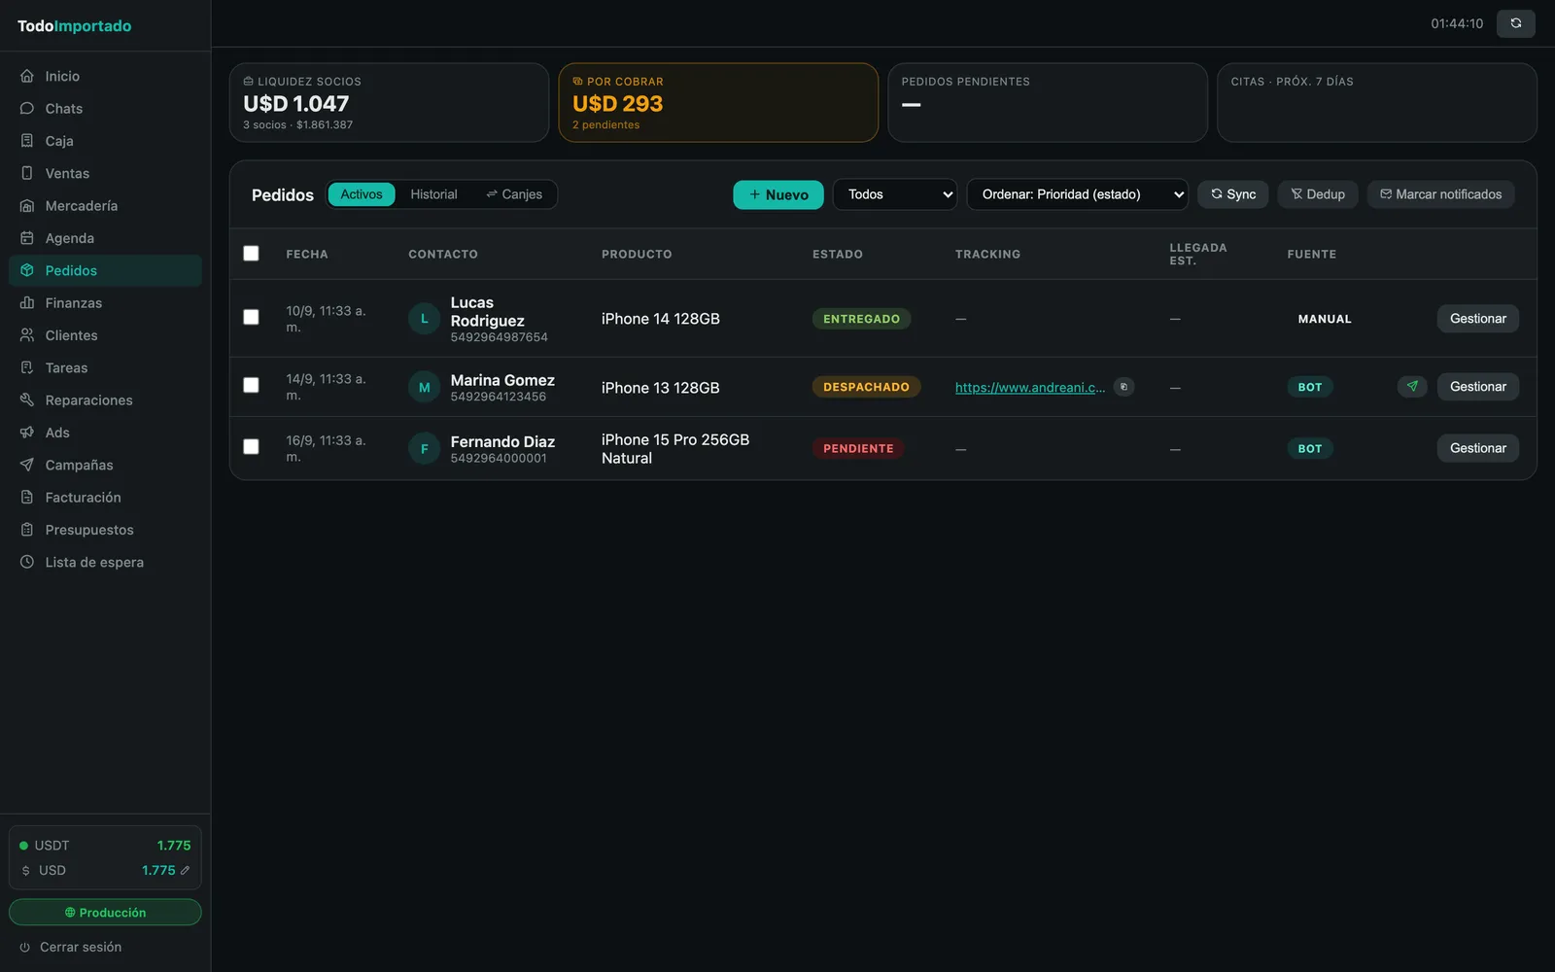Open Reparaciones in the sidebar
Viewport: 1555px width, 972px height.
coord(105,400)
